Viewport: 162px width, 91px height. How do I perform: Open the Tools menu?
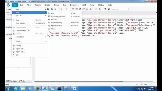click(92, 5)
